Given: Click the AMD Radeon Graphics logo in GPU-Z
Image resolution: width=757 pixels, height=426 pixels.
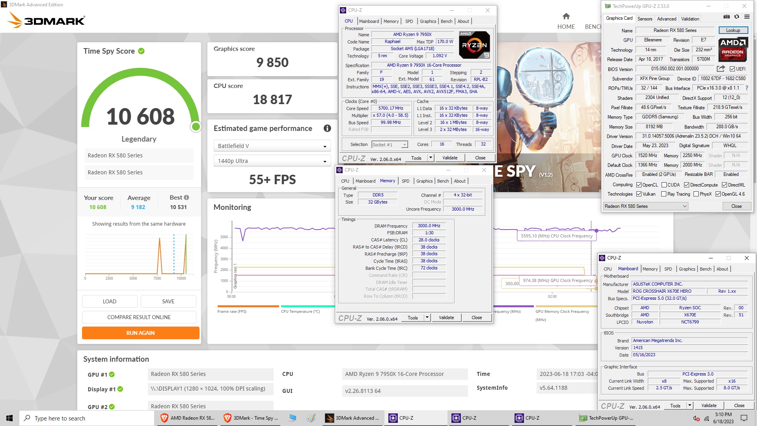Looking at the screenshot, I should click(x=733, y=50).
